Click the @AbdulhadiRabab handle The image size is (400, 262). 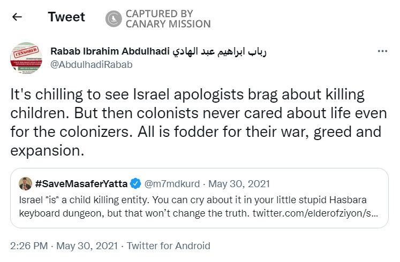(x=91, y=65)
